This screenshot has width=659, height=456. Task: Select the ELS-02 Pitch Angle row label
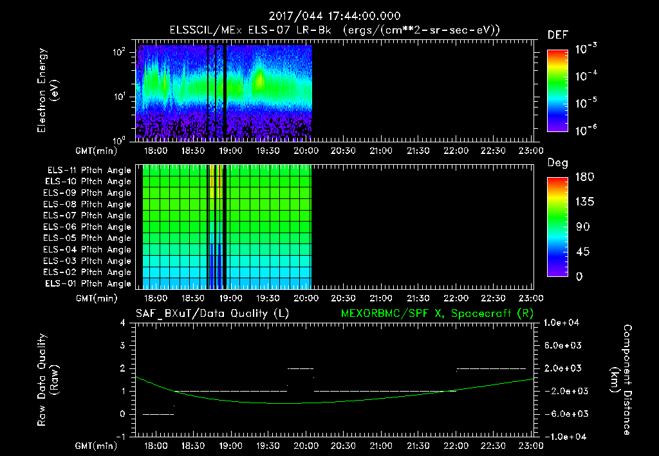(x=87, y=272)
